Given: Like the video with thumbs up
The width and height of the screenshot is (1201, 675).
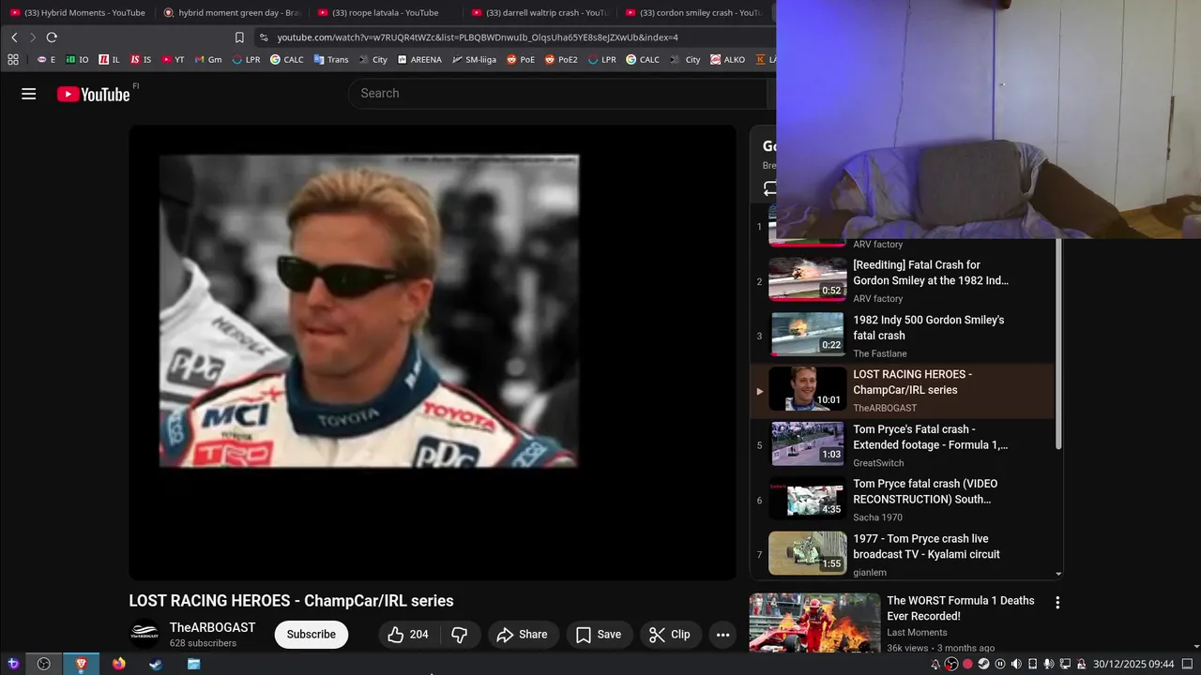Looking at the screenshot, I should point(408,635).
